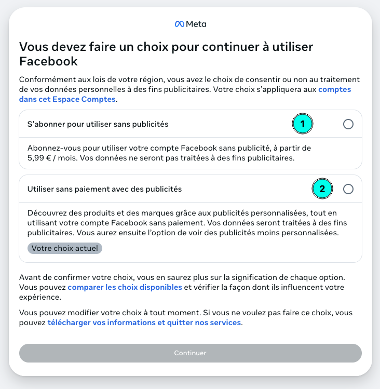Click the Meta infinity logo icon
Viewport: 380px width, 389px height.
tap(180, 24)
